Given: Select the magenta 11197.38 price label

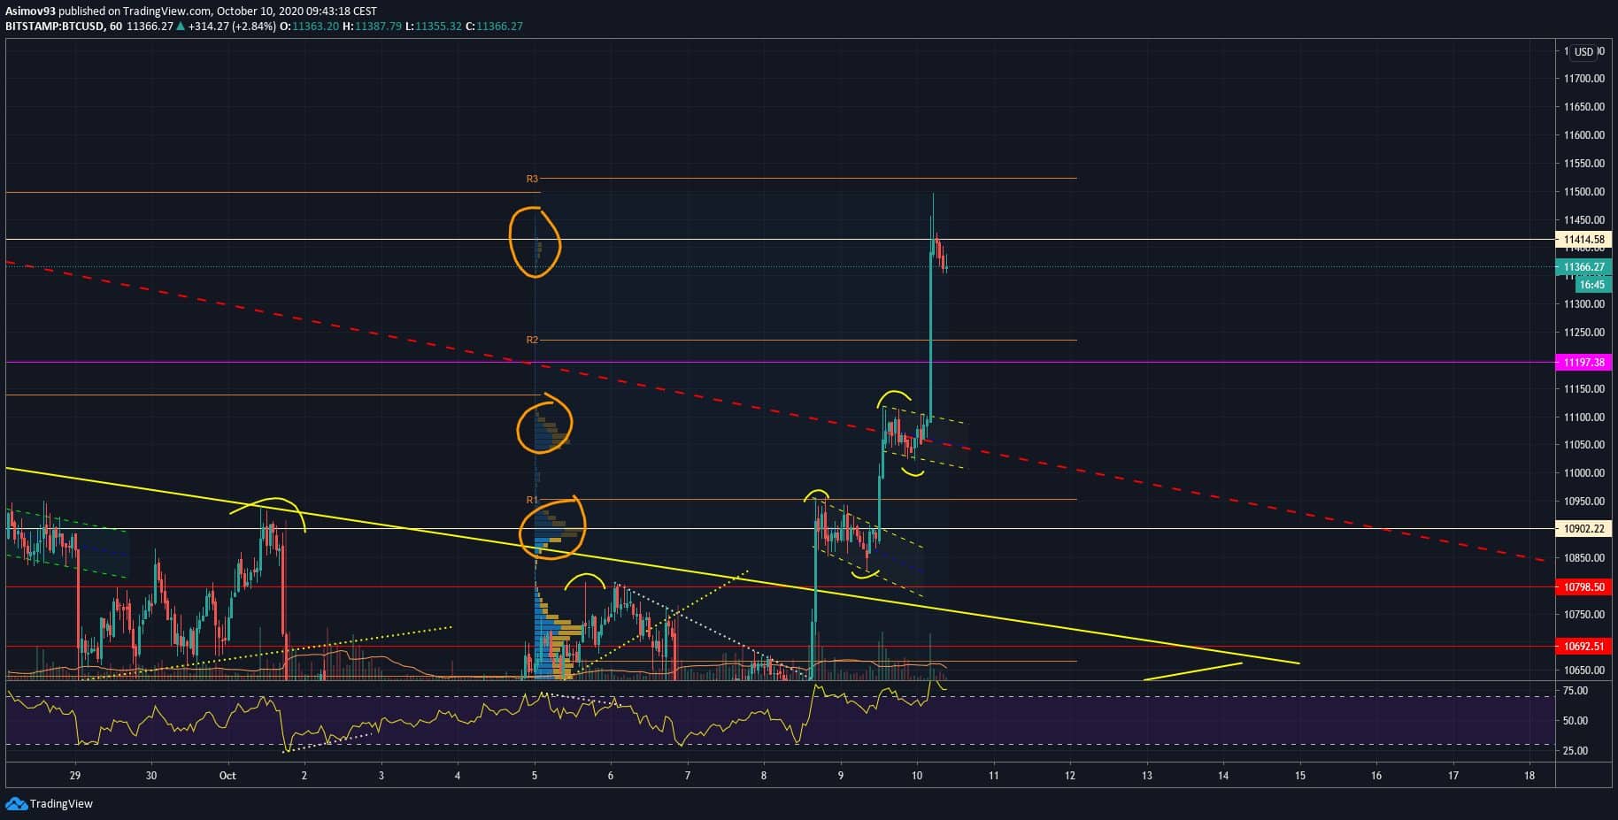Looking at the screenshot, I should [x=1583, y=363].
